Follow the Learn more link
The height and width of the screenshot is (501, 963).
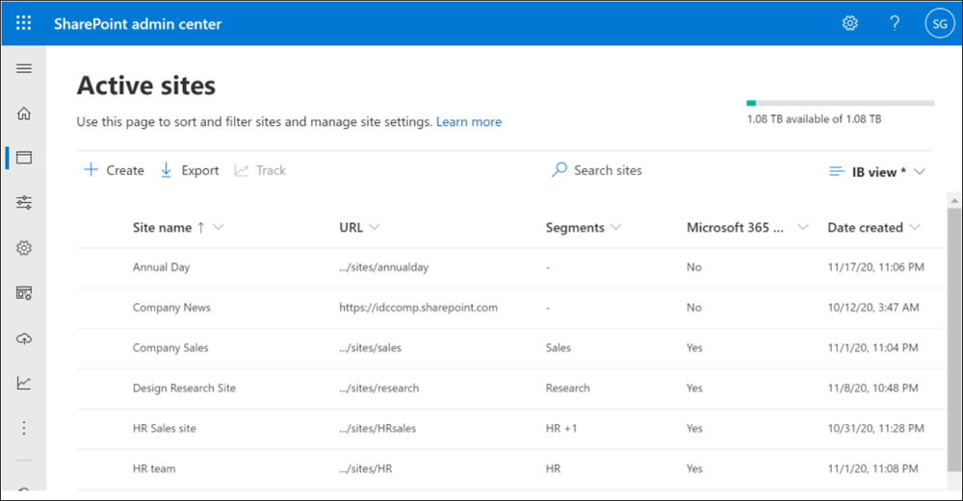[469, 122]
